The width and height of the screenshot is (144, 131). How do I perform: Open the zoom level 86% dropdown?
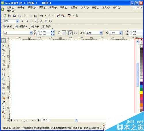coord(17,21)
